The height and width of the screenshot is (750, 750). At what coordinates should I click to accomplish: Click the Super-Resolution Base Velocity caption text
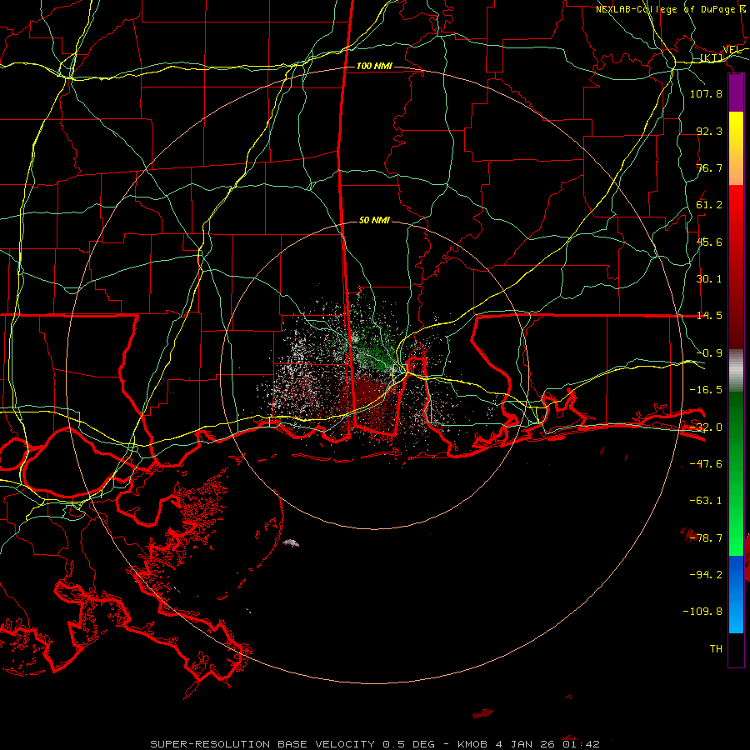375,744
